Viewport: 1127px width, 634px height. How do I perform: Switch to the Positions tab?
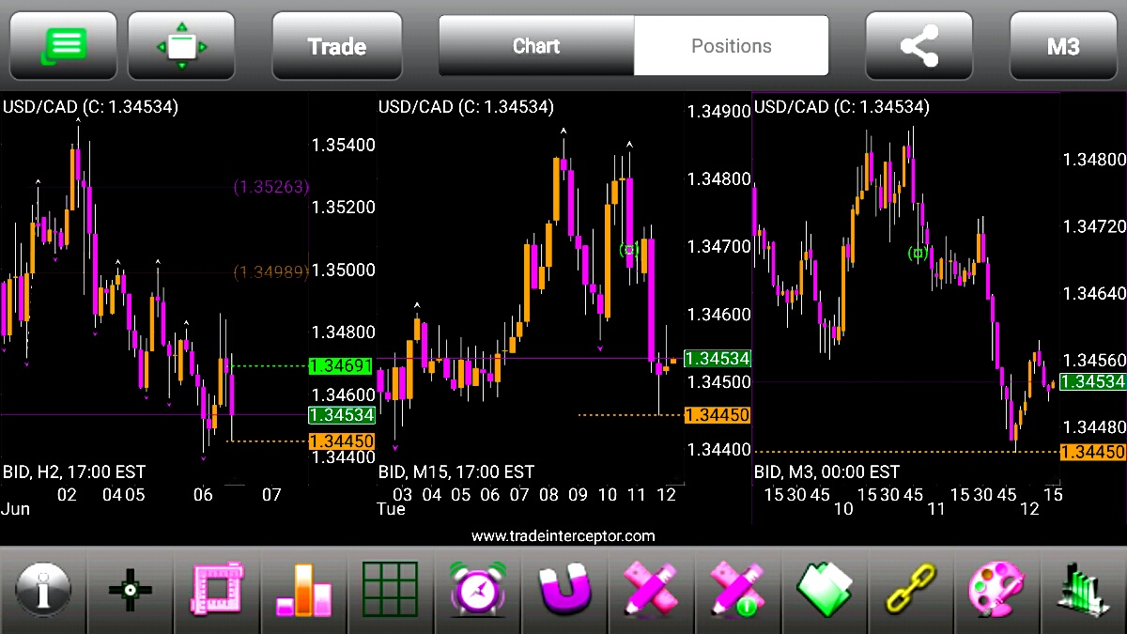click(732, 45)
